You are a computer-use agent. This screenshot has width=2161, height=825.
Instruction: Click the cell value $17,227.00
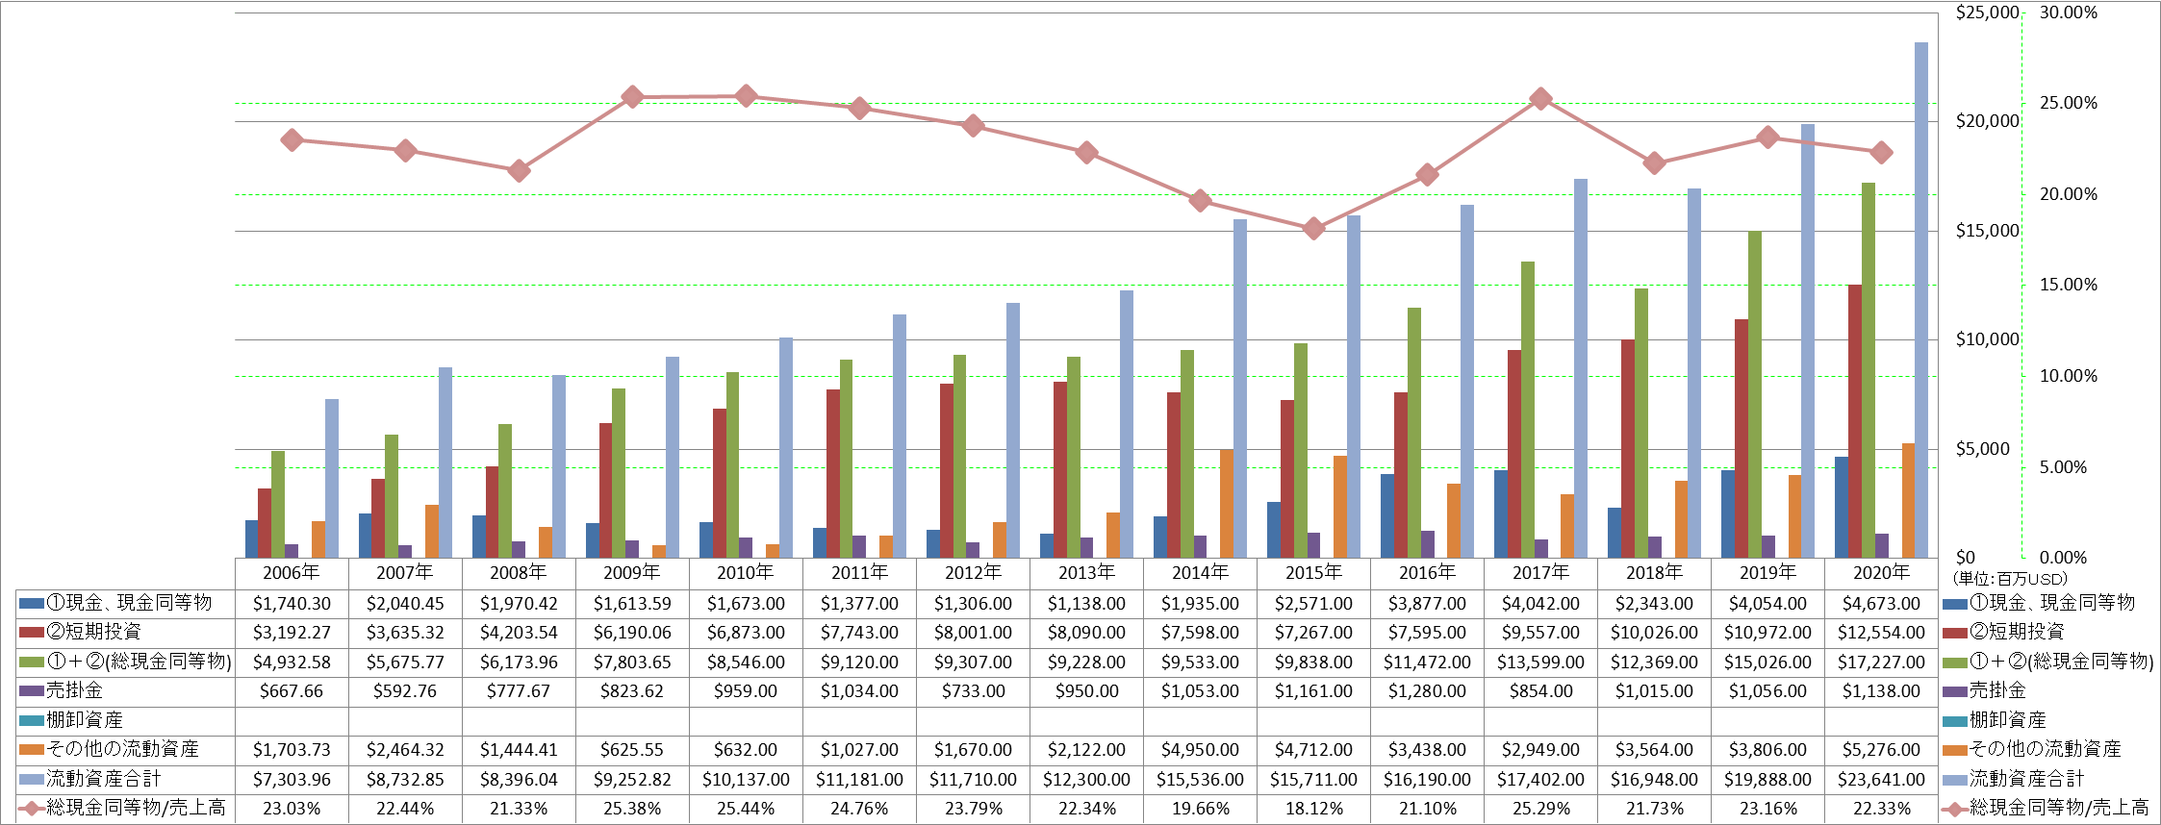(x=1881, y=662)
